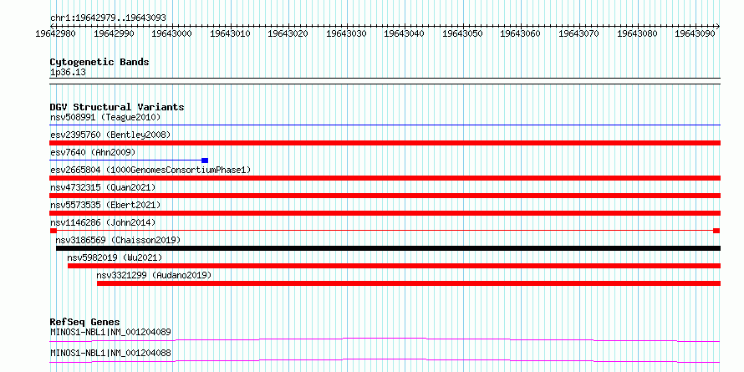The width and height of the screenshot is (744, 372).
Task: Click the red nsv4732315 variant bar
Action: pos(385,196)
